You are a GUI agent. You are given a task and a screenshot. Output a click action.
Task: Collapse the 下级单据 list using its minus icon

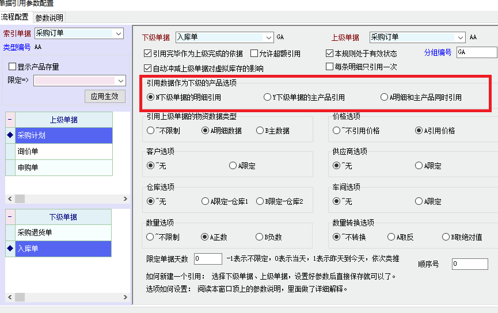(10, 216)
